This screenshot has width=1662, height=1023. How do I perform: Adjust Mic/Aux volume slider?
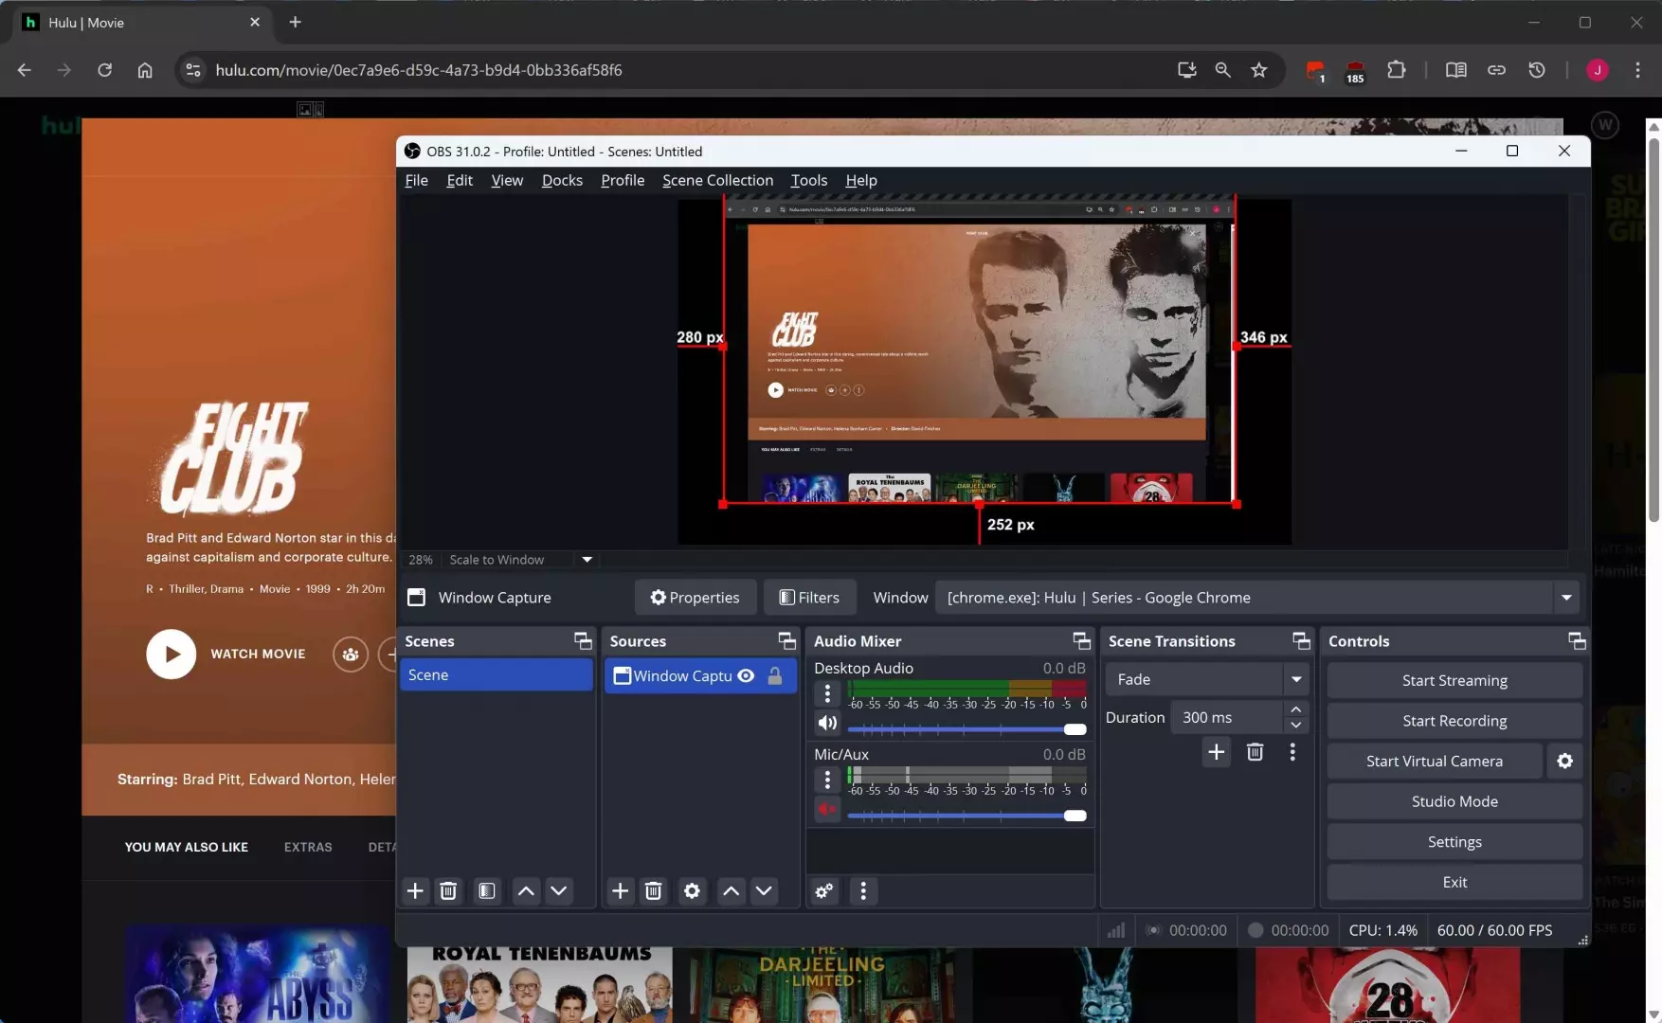pyautogui.click(x=966, y=816)
